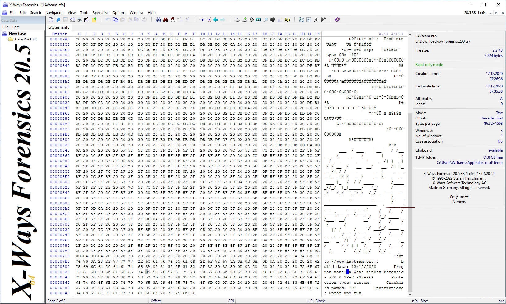
Task: Click the scrollbar down arrow
Action: coord(410,294)
